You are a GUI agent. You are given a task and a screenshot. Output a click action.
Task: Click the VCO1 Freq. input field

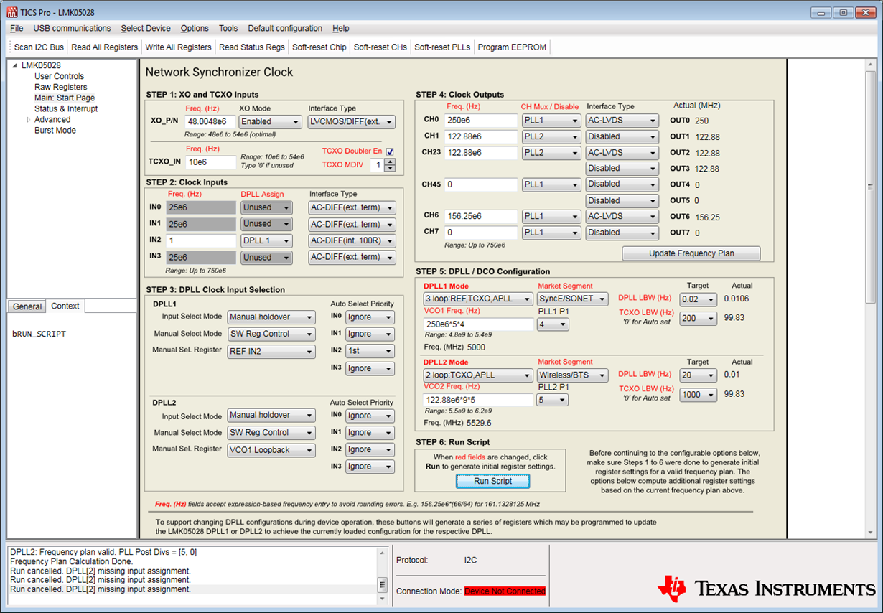point(479,324)
